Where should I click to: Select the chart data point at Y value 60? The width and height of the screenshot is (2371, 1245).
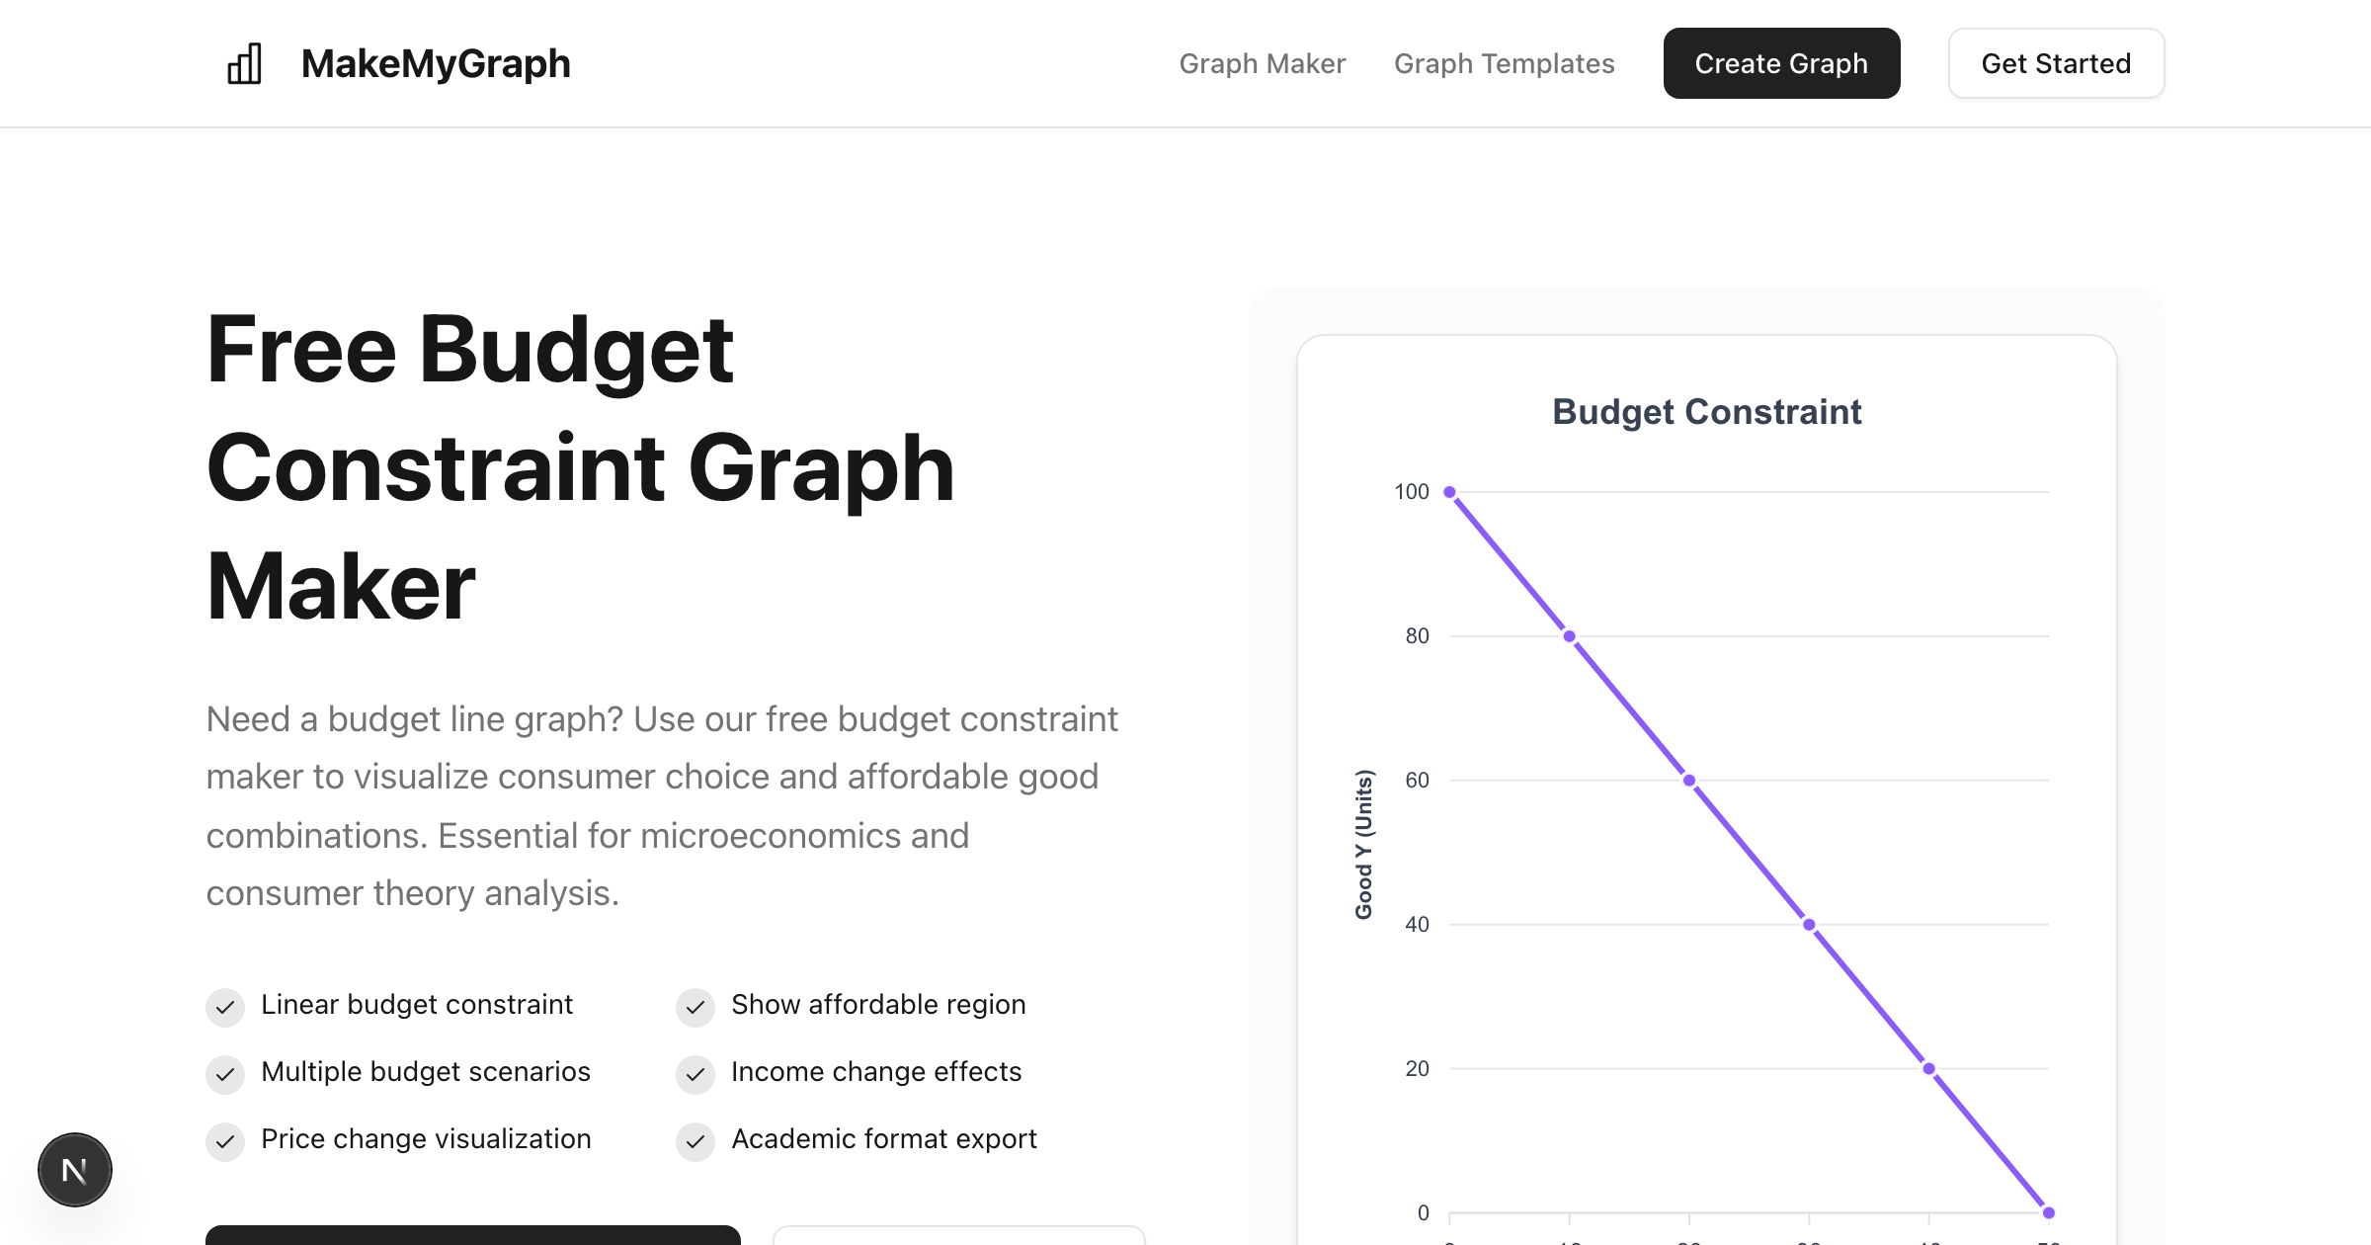1689,781
